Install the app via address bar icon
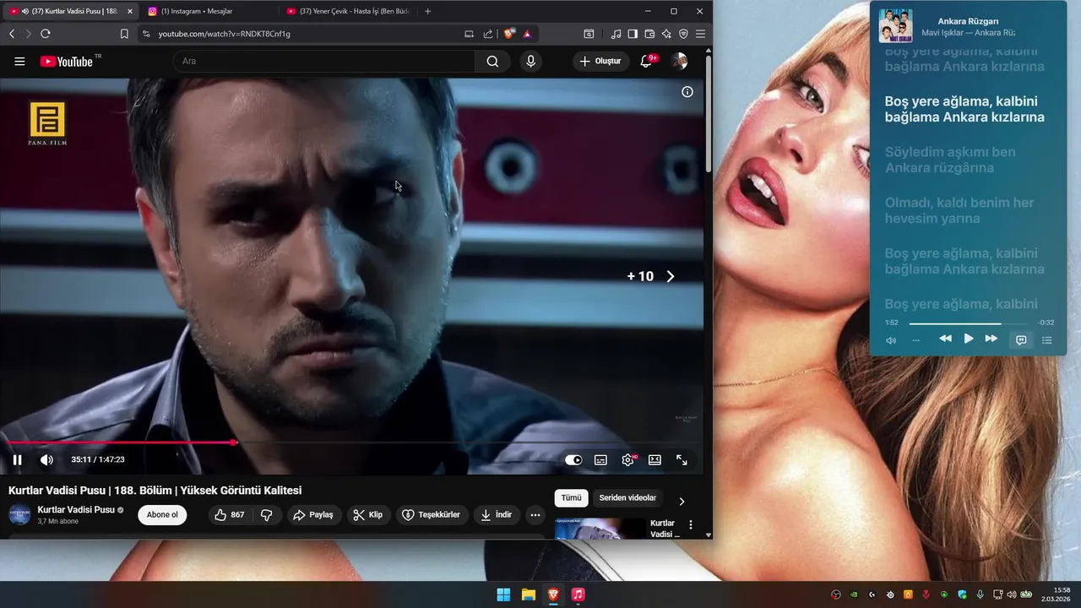This screenshot has width=1081, height=608. click(x=469, y=34)
